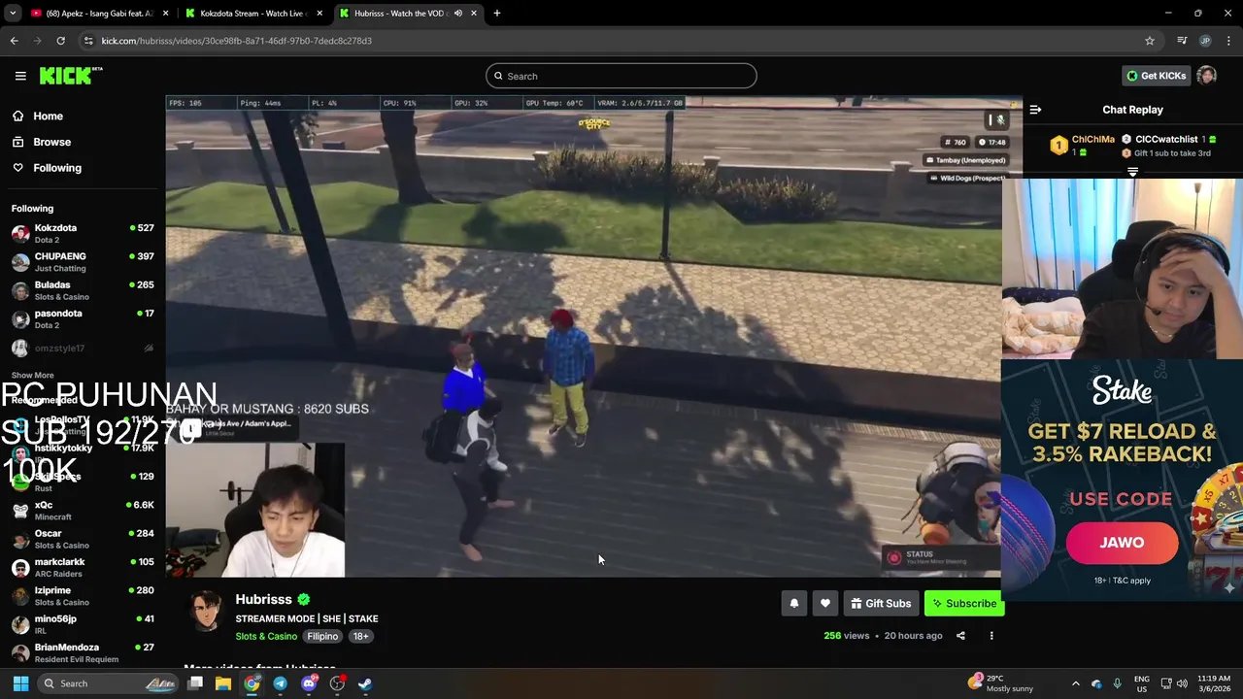Expand the chat leaderboard chevron
The width and height of the screenshot is (1243, 699).
(1132, 172)
